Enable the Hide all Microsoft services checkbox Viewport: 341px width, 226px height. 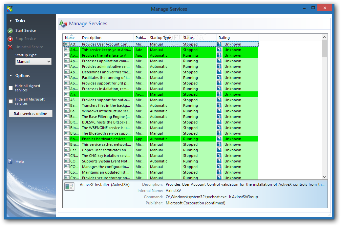pyautogui.click(x=11, y=102)
